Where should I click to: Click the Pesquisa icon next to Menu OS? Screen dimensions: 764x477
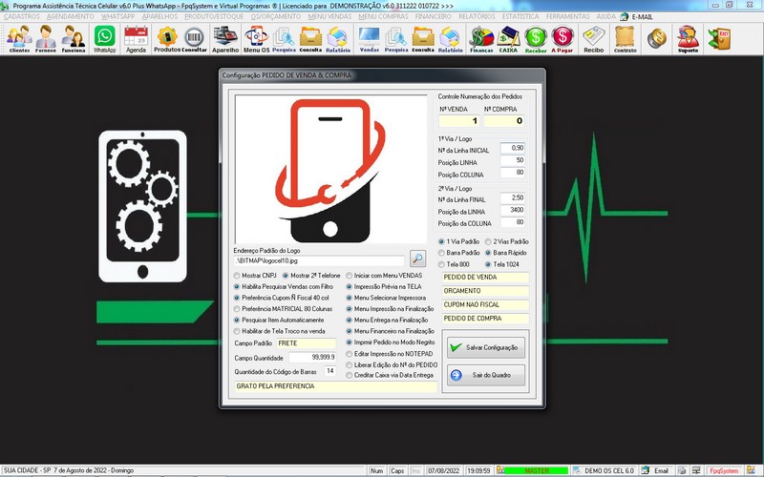(x=284, y=39)
